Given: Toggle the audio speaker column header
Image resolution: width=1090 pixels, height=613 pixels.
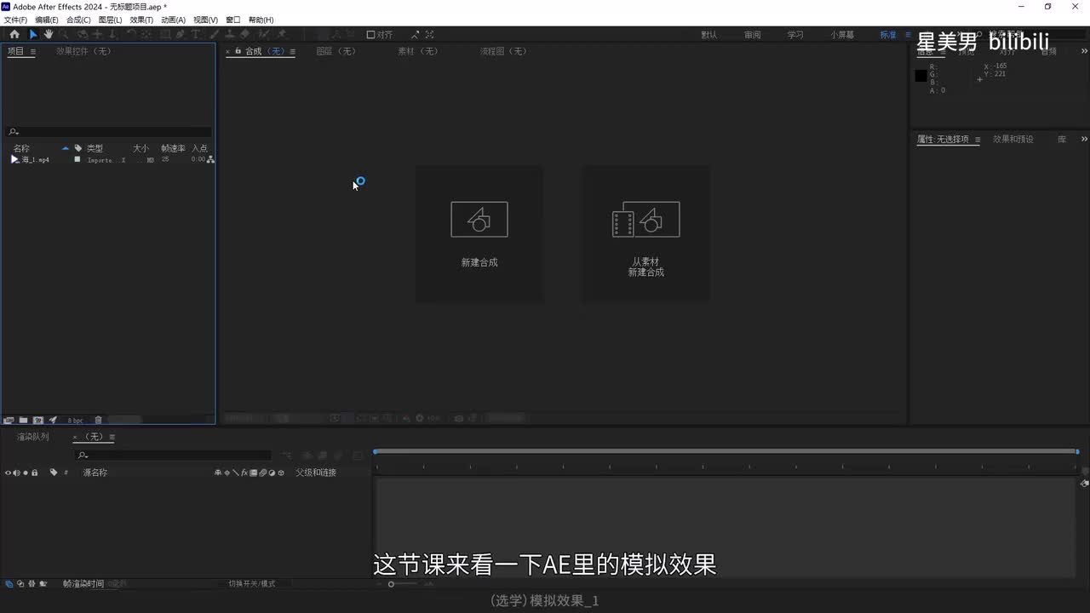Looking at the screenshot, I should pos(17,473).
